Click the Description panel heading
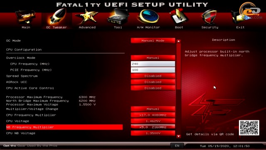The height and width of the screenshot is (150, 266). pyautogui.click(x=224, y=40)
